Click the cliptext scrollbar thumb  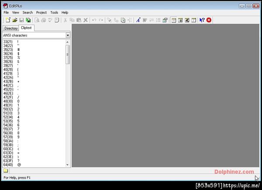68,55
